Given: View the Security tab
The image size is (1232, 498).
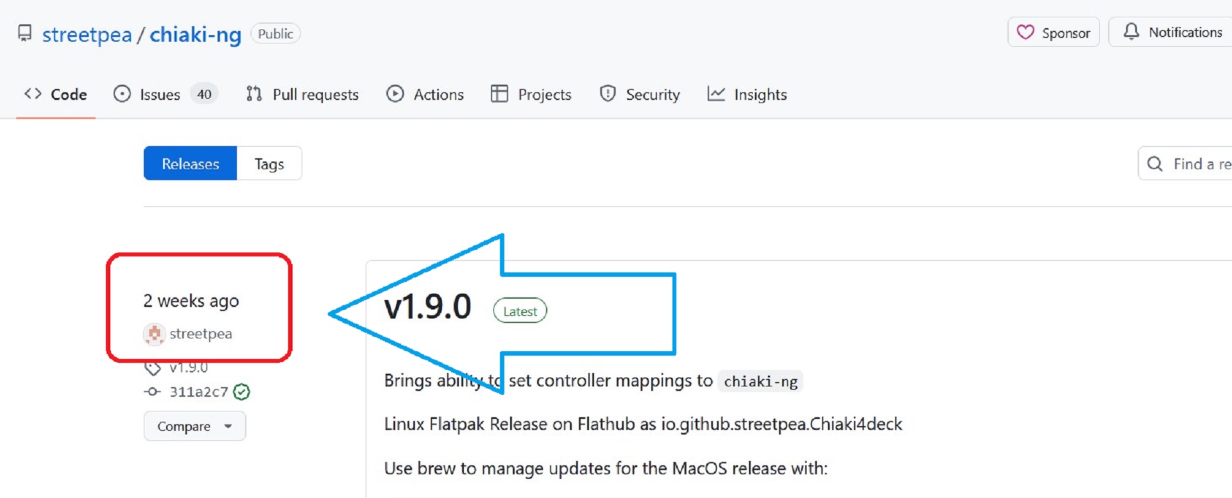Looking at the screenshot, I should tap(640, 94).
